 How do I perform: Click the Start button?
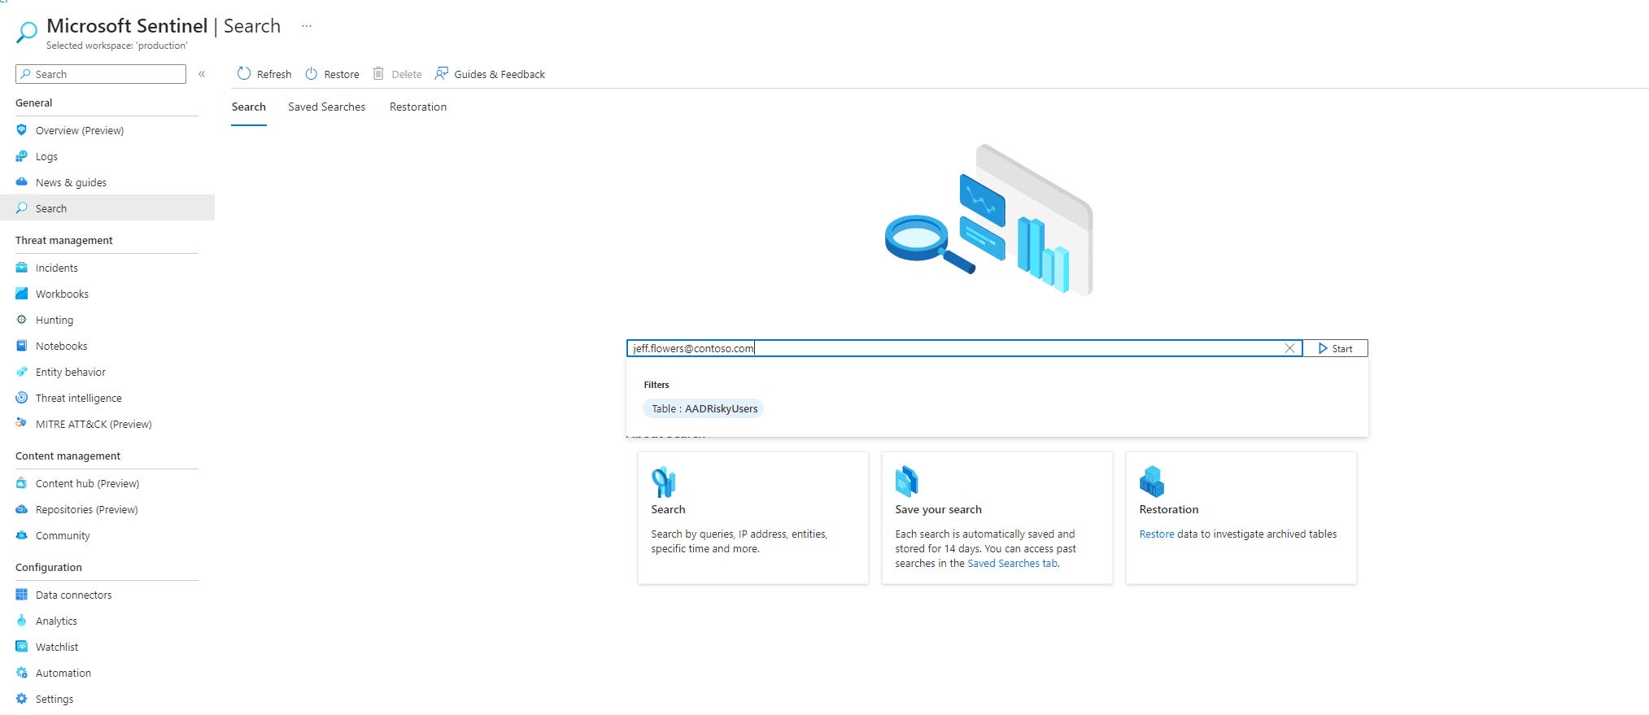[1335, 348]
